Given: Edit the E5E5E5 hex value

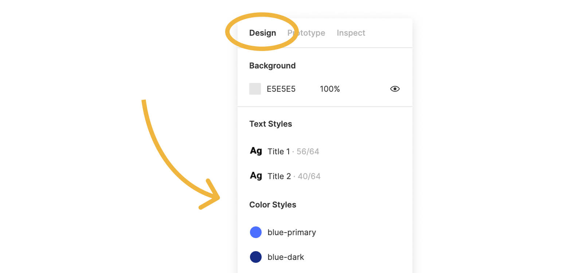Looking at the screenshot, I should point(281,89).
